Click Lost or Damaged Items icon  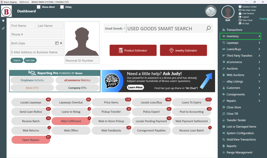224,127
